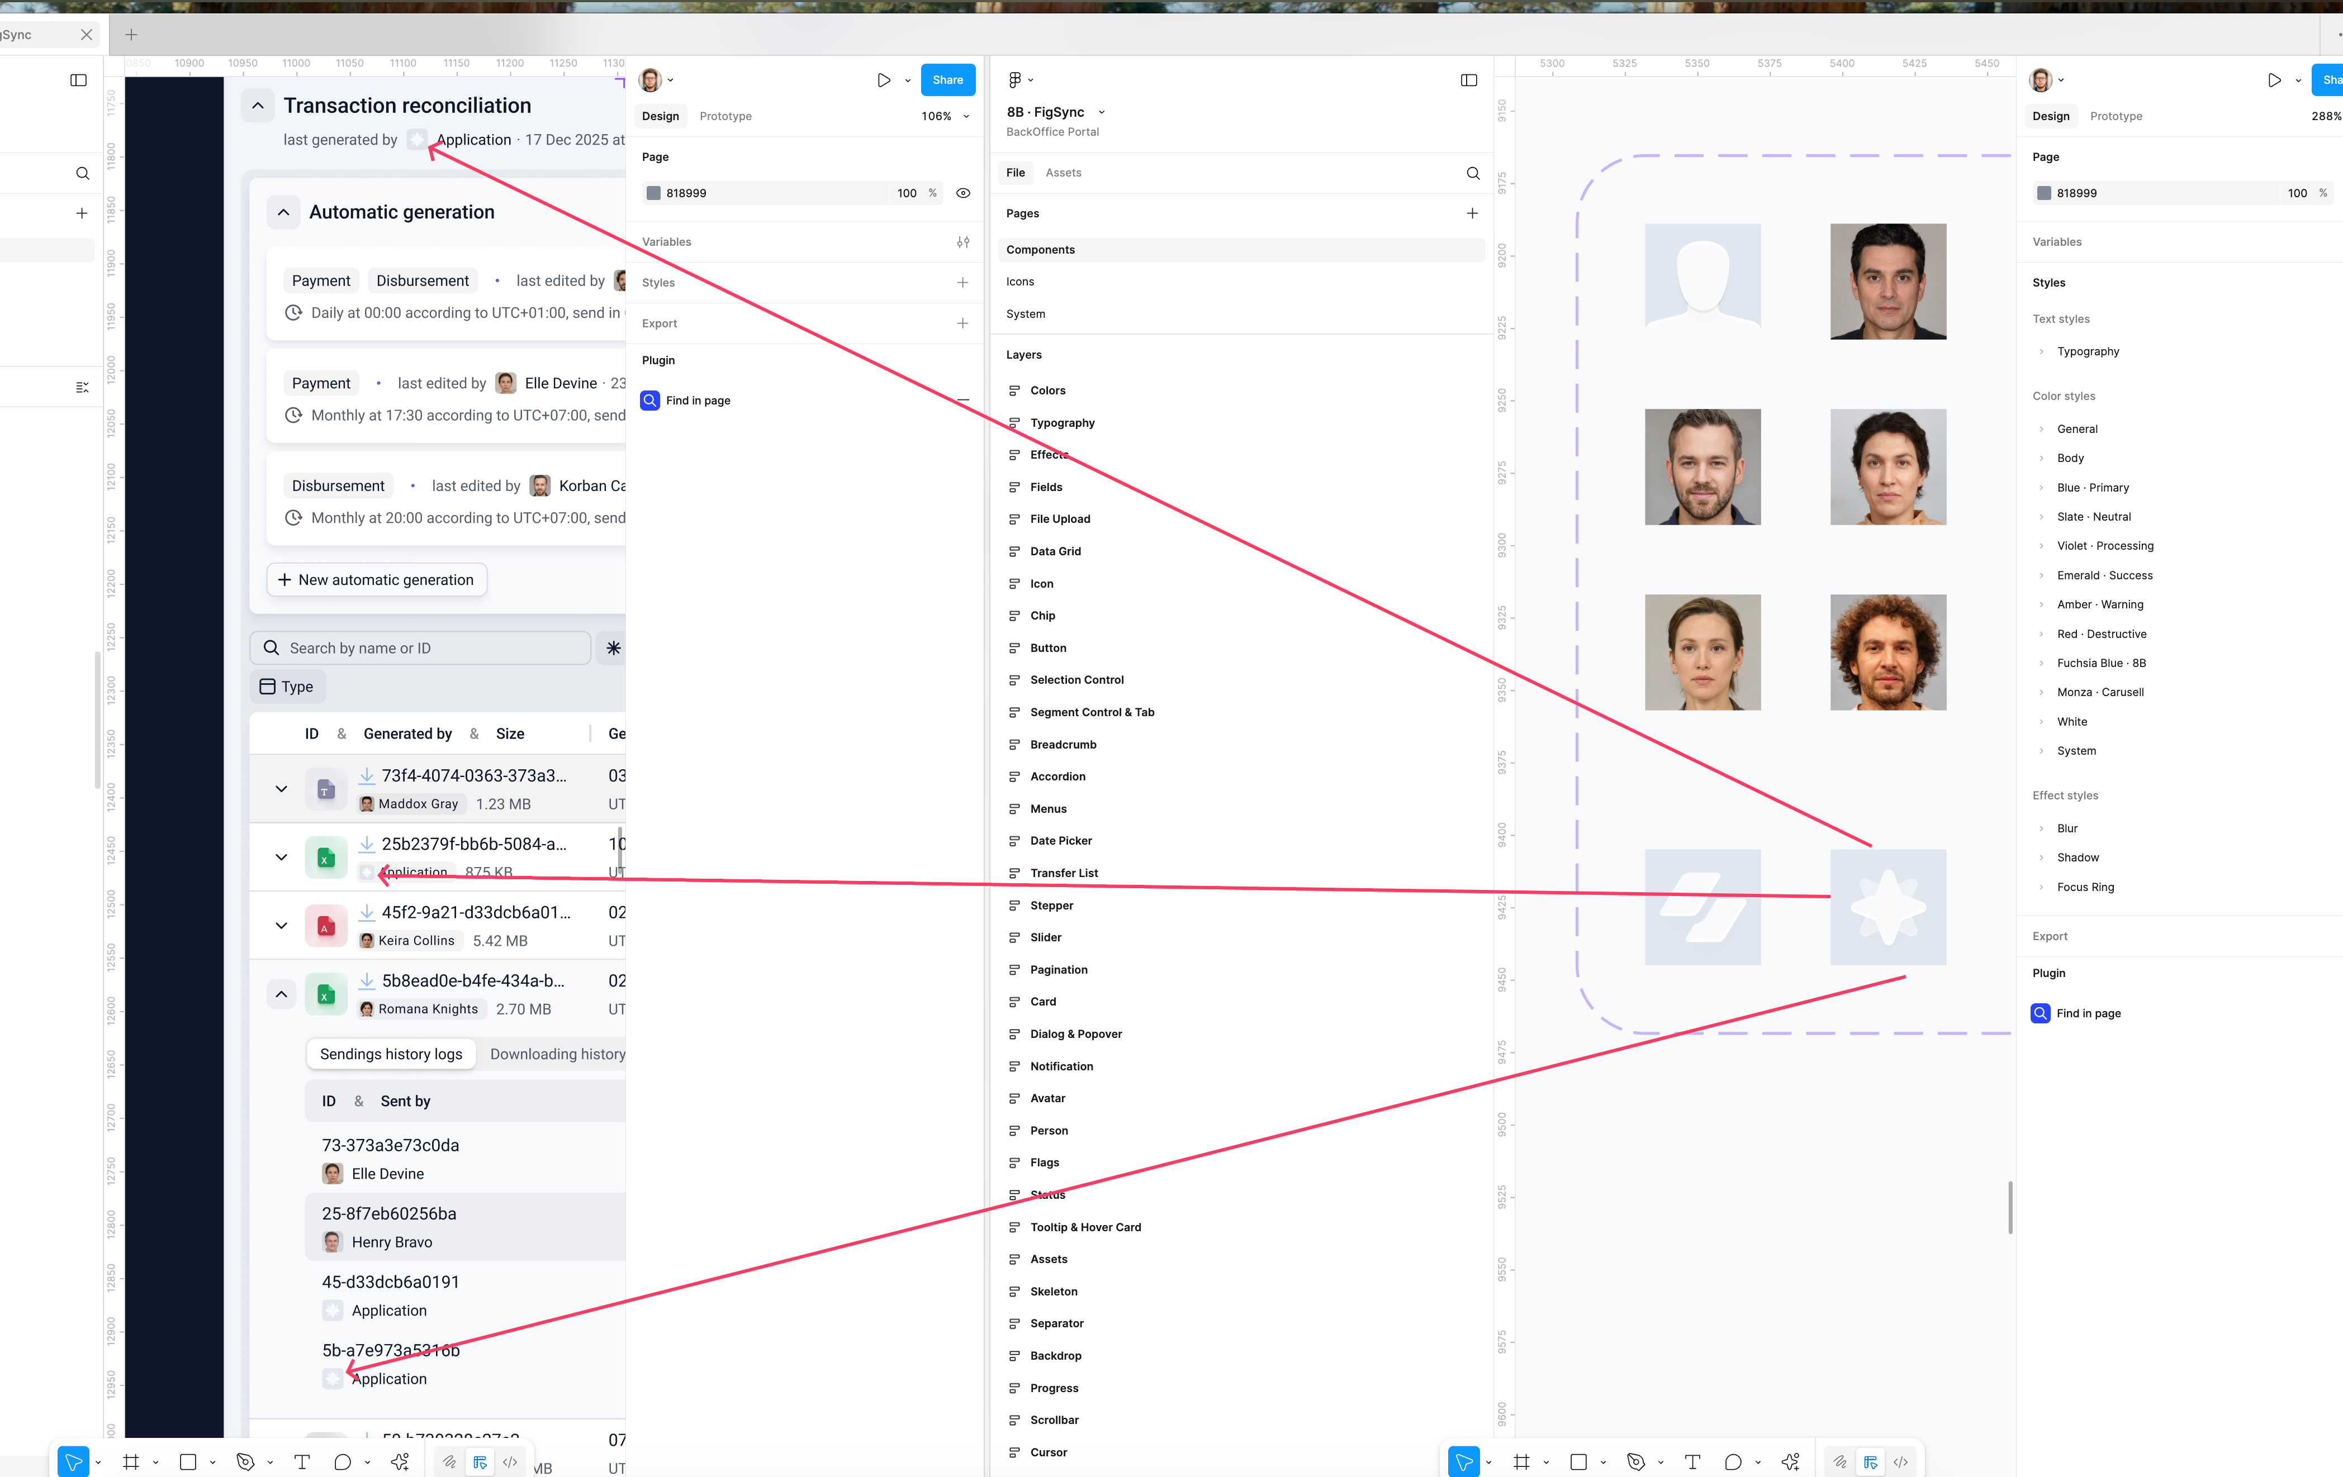Screen dimensions: 2343x1477
Task: Select Move tool below the Transaction reconciliation canvas
Action: click(73, 1461)
